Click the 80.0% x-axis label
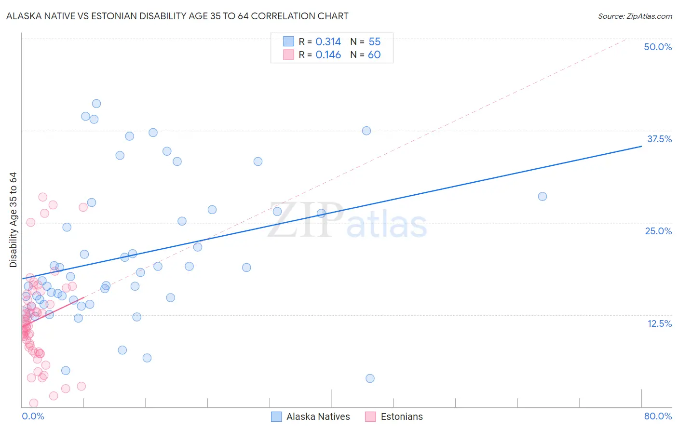This screenshot has width=678, height=430. coord(658,416)
